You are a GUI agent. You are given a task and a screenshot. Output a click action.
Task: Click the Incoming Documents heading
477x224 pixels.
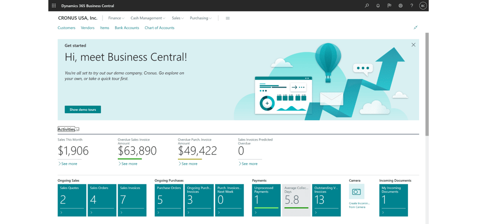point(395,180)
